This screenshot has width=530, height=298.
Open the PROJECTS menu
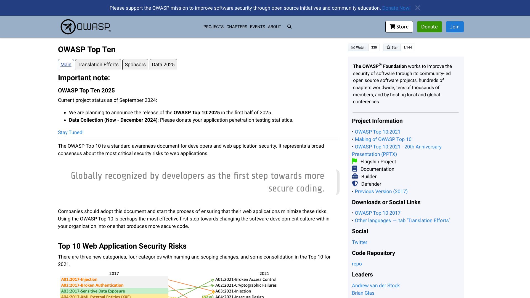pyautogui.click(x=213, y=27)
